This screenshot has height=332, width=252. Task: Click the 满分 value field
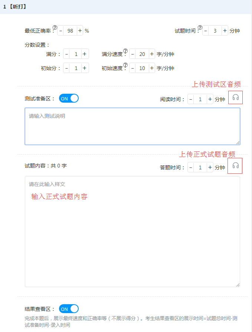[x=76, y=54]
